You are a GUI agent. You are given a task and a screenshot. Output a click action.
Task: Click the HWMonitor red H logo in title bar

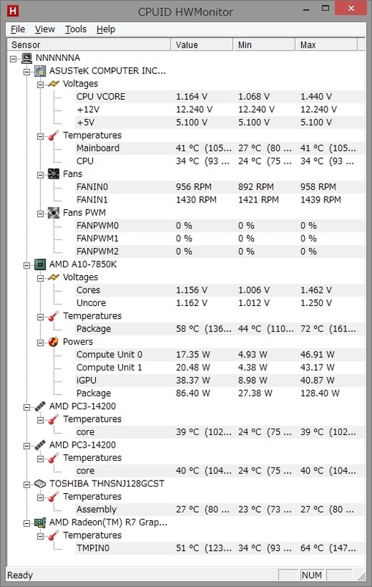click(12, 11)
